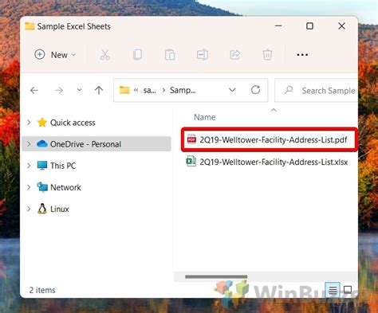Close the Sample Excel Sheets window
Viewport: 378px width, 313px height.
(x=341, y=25)
